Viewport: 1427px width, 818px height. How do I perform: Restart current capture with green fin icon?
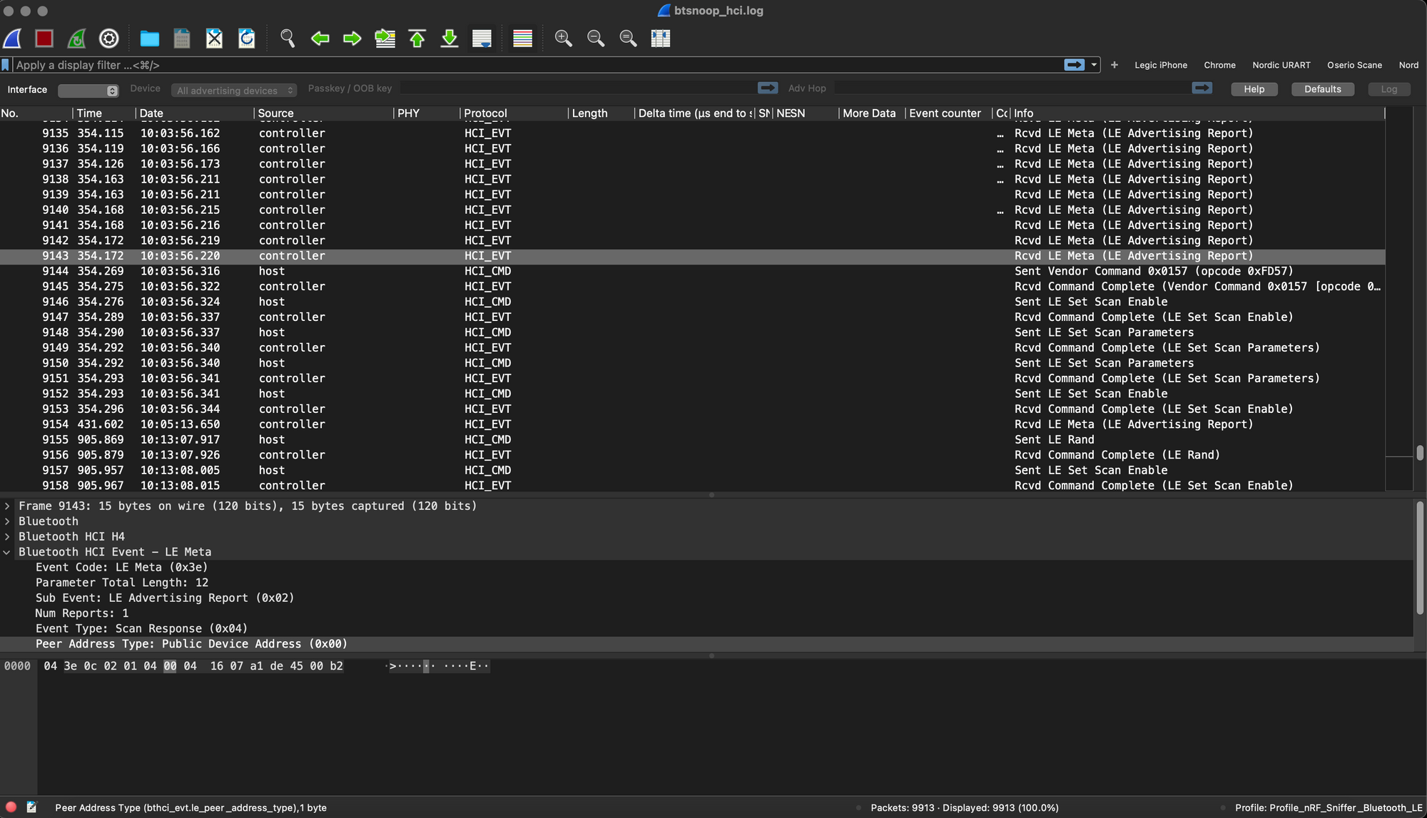click(76, 39)
